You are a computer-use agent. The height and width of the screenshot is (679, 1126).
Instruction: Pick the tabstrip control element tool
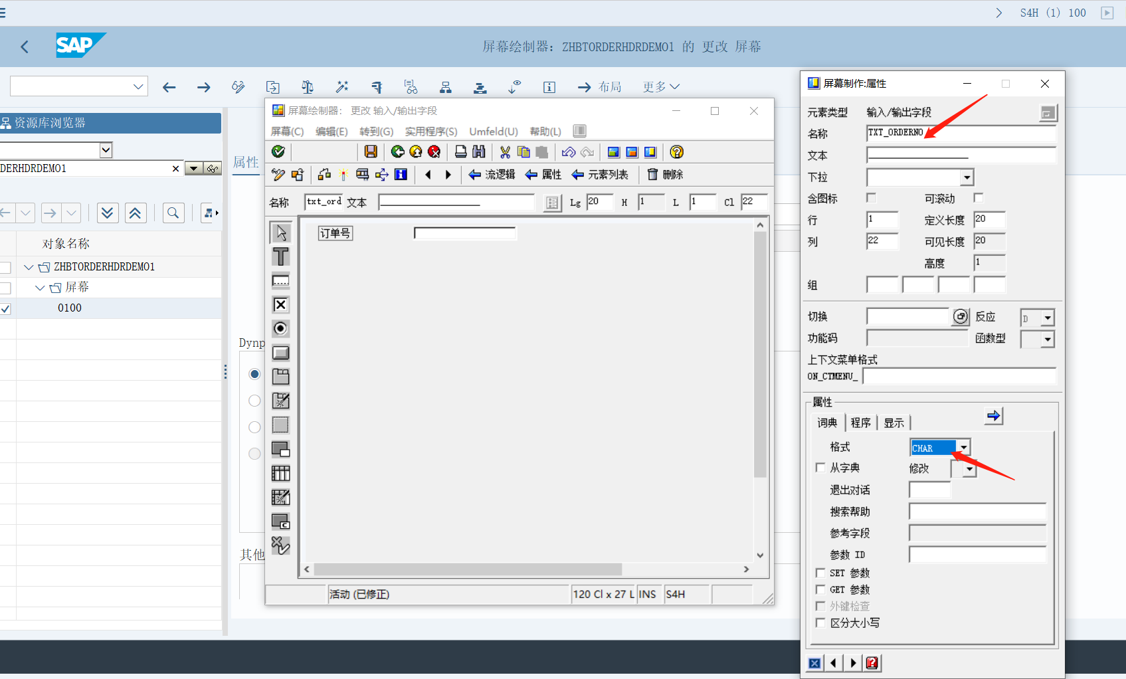281,377
